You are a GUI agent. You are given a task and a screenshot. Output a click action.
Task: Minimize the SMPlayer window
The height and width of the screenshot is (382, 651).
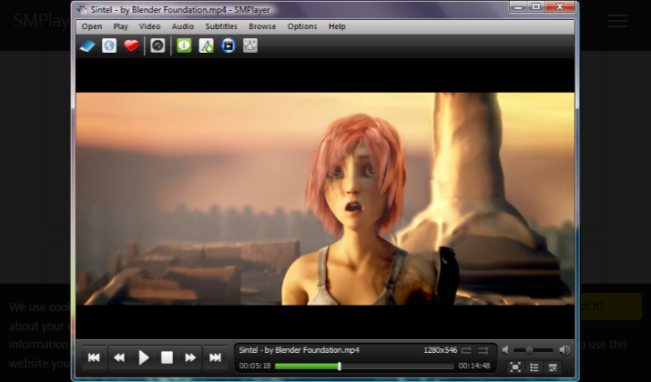click(518, 7)
